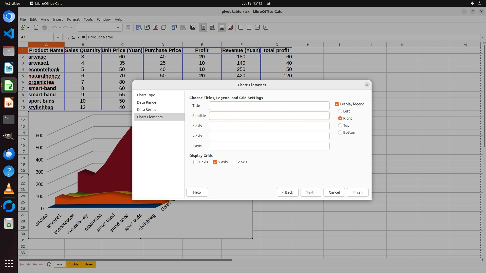
Task: Toggle the Horizontal Grids toolbar icon
Action: click(x=222, y=28)
